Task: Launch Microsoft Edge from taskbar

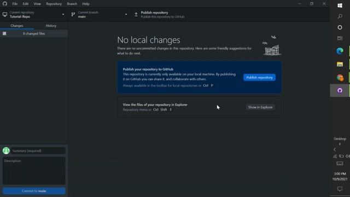Action: pos(340,51)
